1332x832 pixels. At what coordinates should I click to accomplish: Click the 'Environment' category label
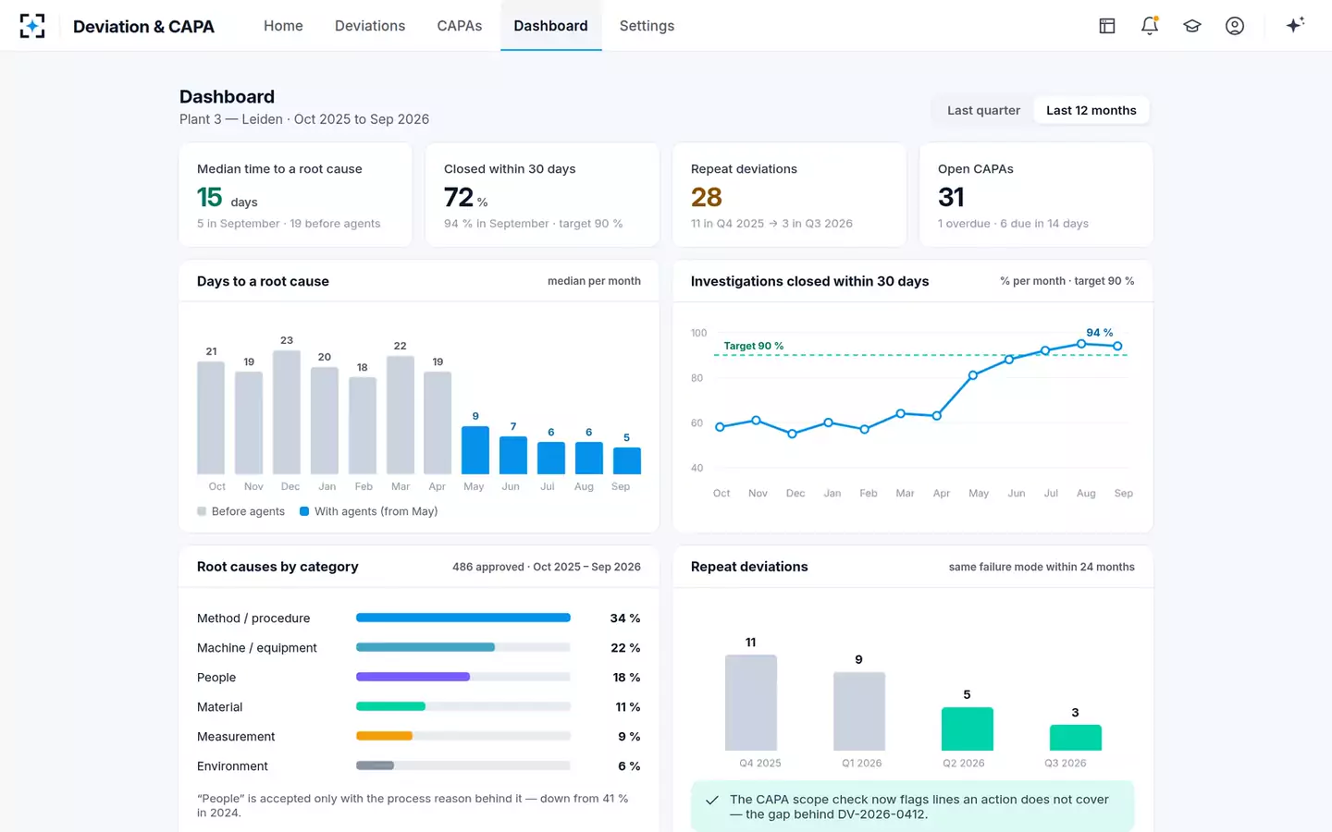(232, 766)
